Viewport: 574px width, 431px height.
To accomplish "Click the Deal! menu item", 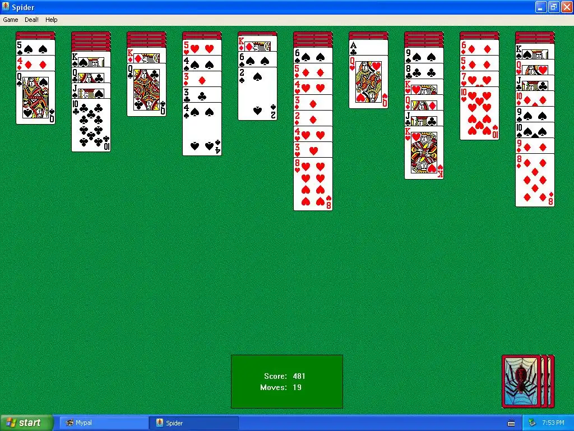I will (31, 20).
